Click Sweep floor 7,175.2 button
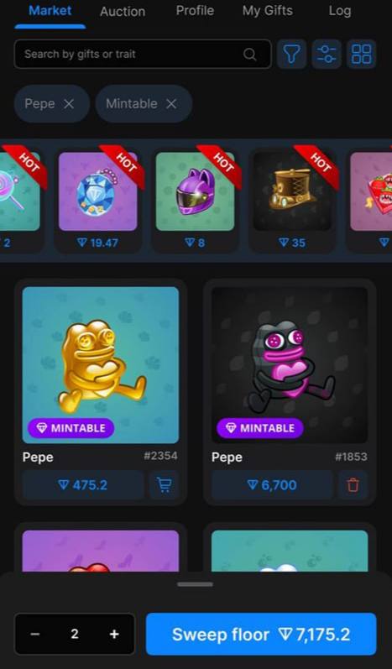 coord(261,634)
